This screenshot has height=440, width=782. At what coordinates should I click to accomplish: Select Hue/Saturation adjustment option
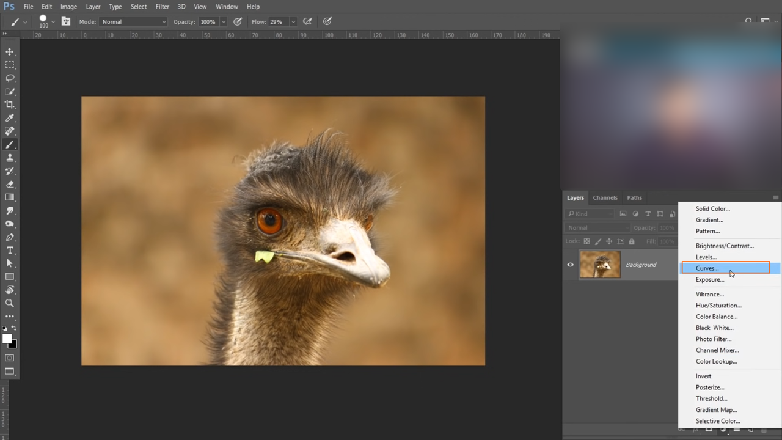718,305
